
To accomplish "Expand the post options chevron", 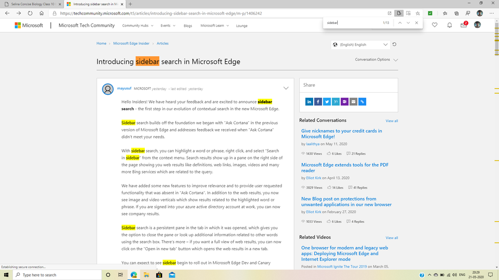I will [x=286, y=88].
